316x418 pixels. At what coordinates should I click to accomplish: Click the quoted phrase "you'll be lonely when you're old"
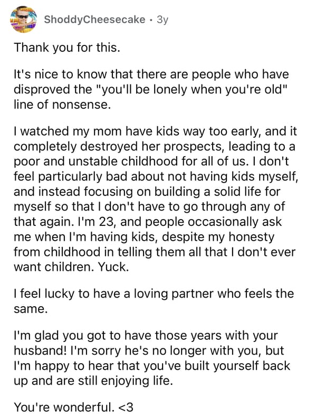tap(191, 90)
